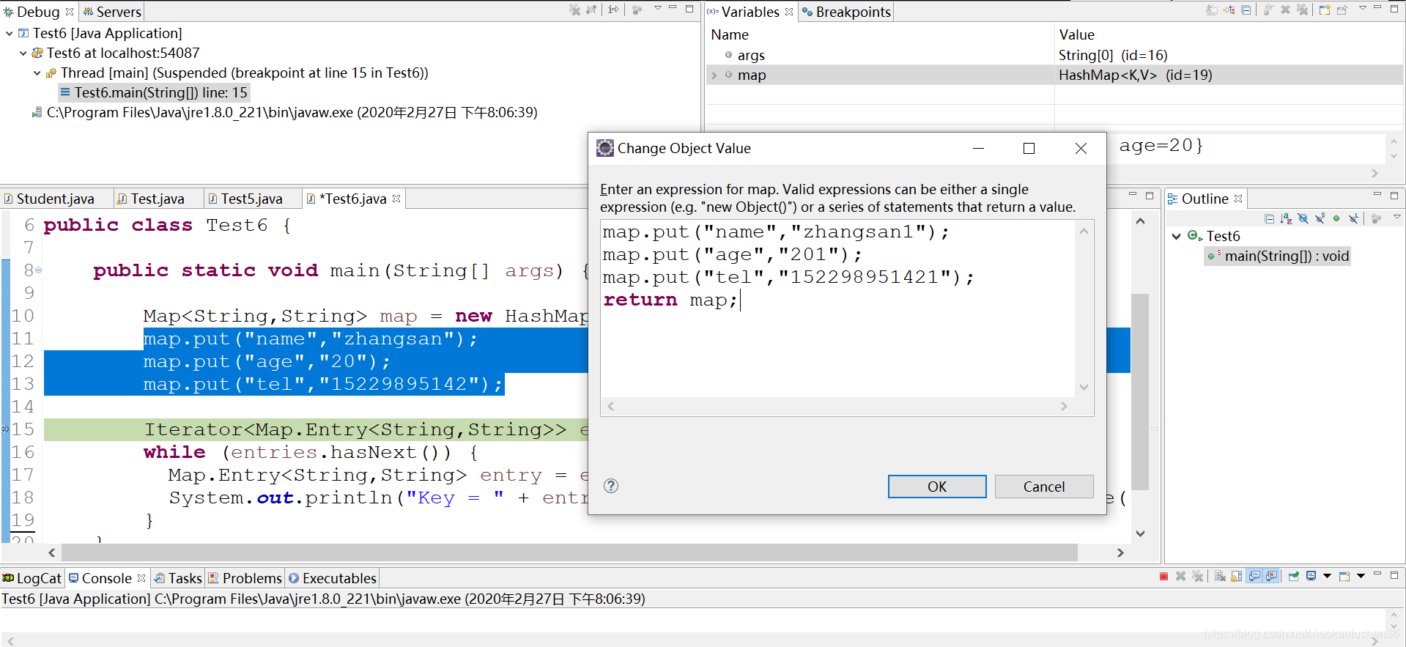Click Remove All Expressions icon in Variables toolbar

pyautogui.click(x=1302, y=10)
